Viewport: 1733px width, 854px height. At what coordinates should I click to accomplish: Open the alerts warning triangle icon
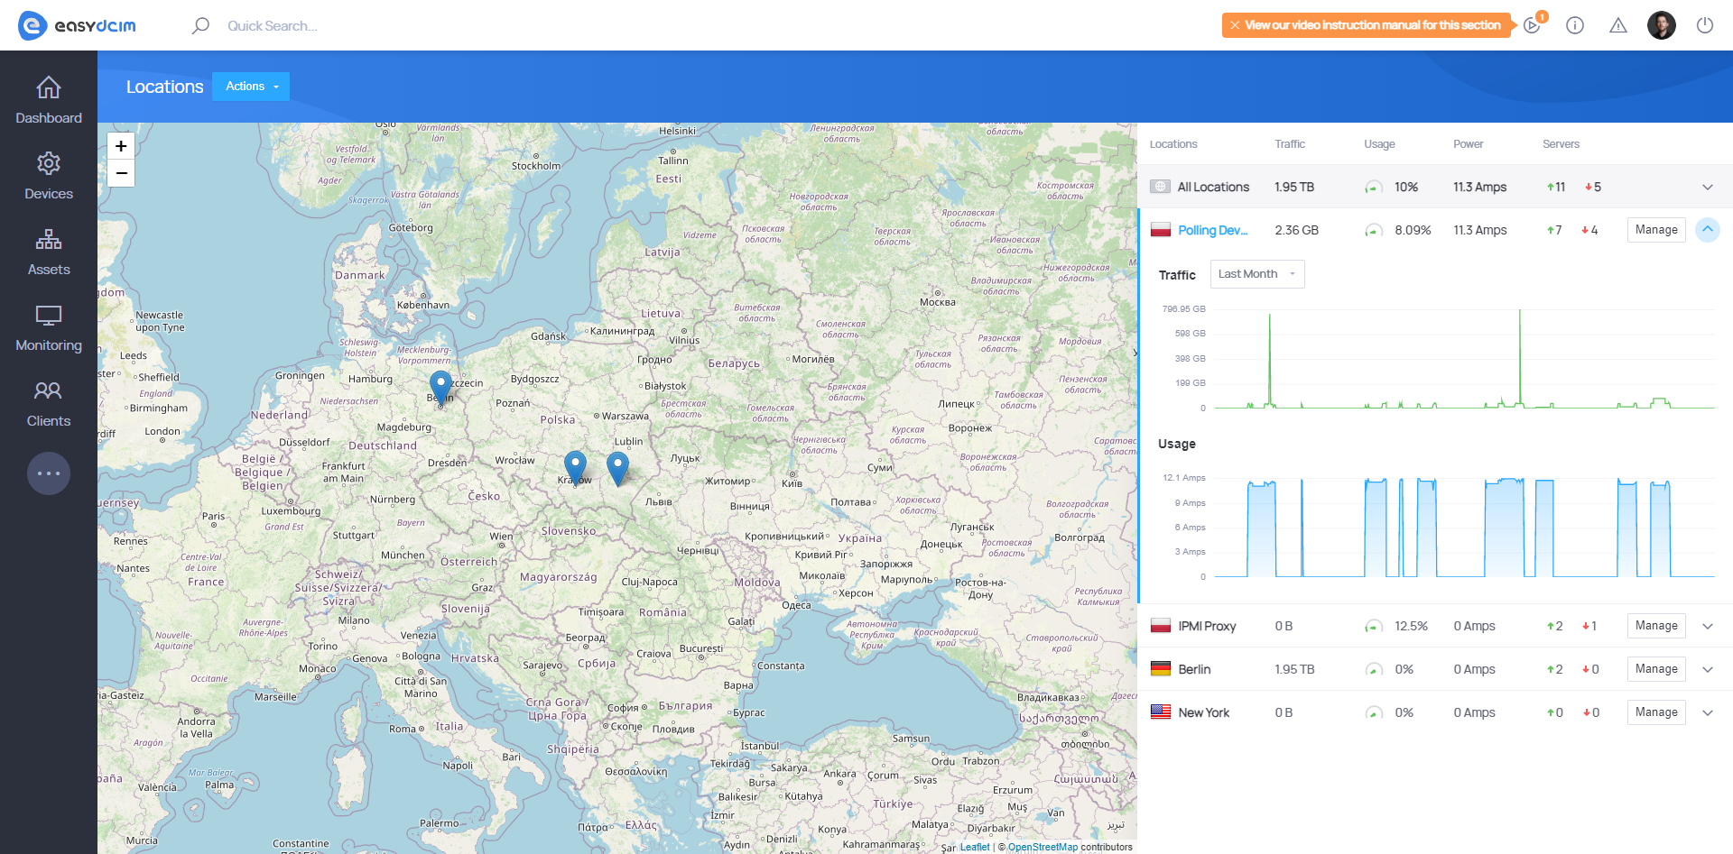coord(1618,25)
